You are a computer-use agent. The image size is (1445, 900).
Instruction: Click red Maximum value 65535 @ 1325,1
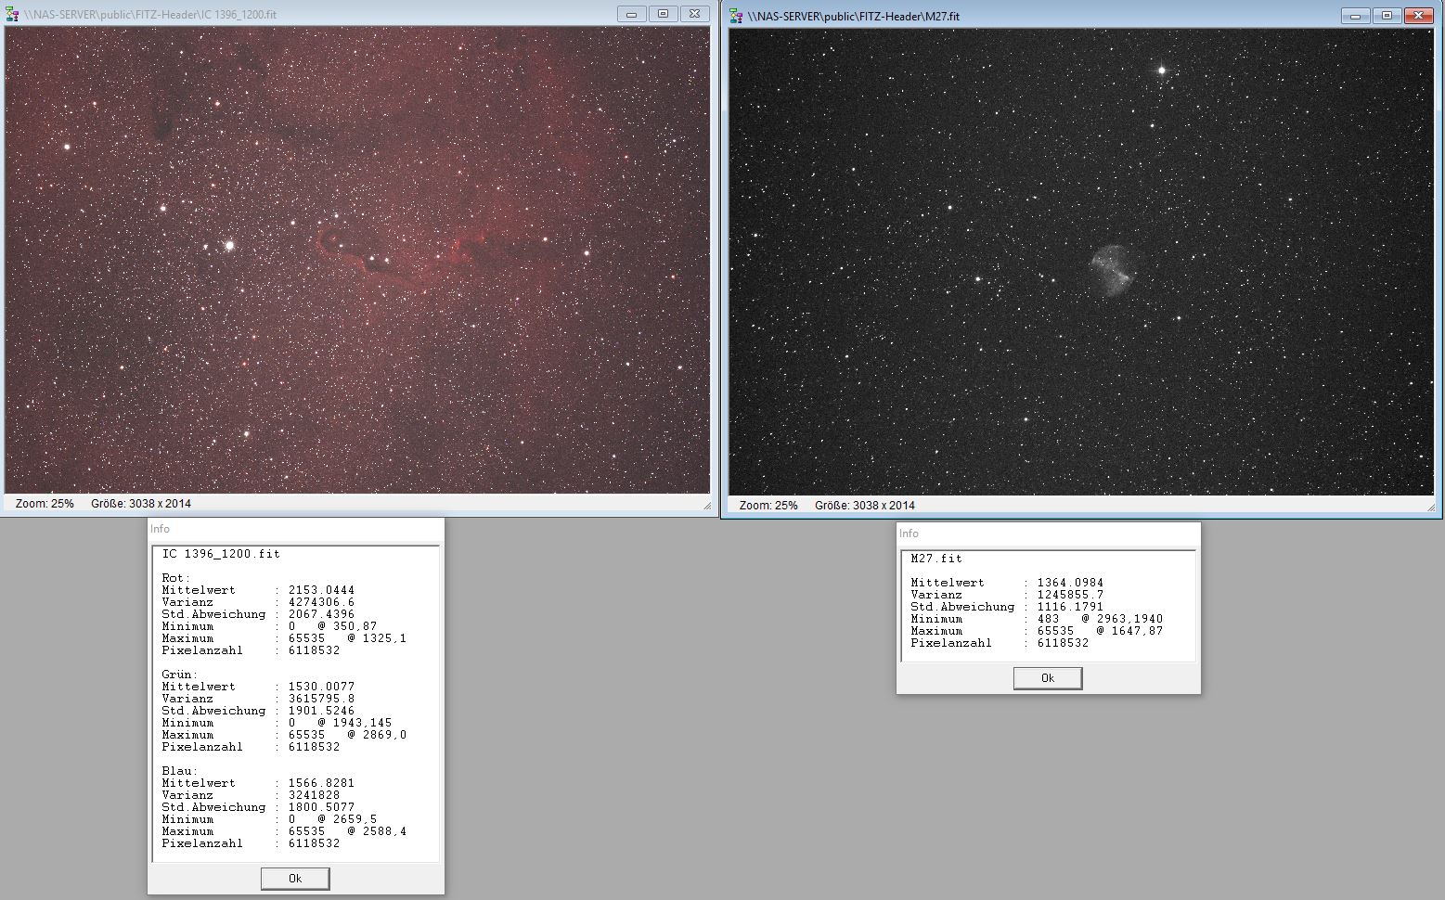coord(347,638)
